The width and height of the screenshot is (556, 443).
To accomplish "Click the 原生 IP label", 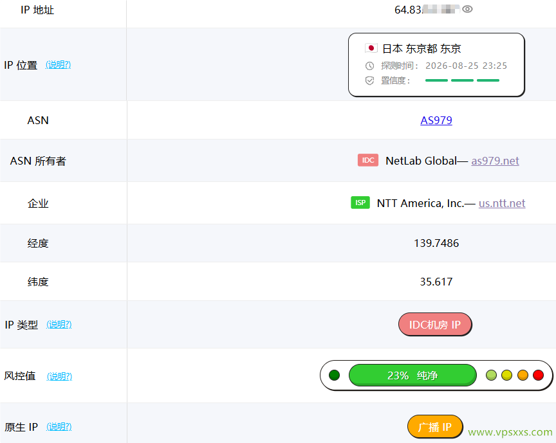I will [x=21, y=427].
